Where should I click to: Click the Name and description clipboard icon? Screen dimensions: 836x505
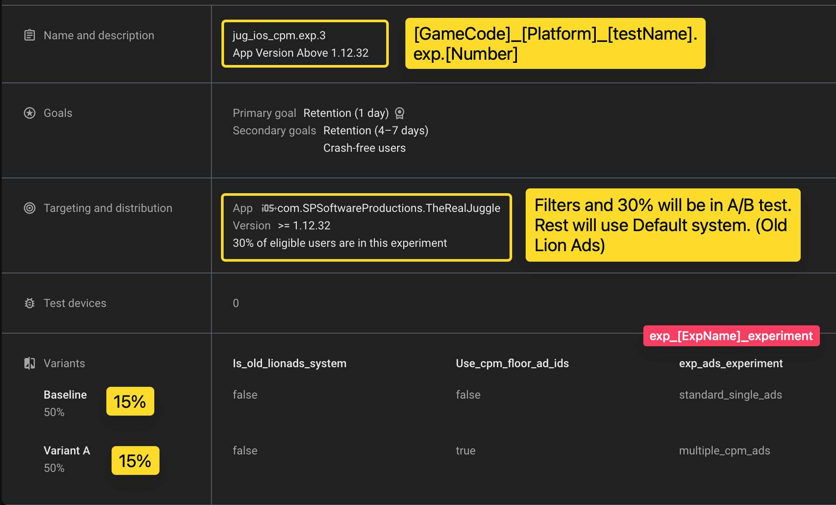coord(30,35)
